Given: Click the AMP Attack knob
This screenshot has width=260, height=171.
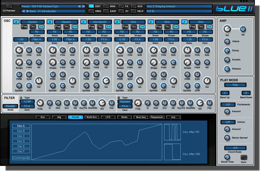Looking at the screenshot, I should click(x=227, y=41).
